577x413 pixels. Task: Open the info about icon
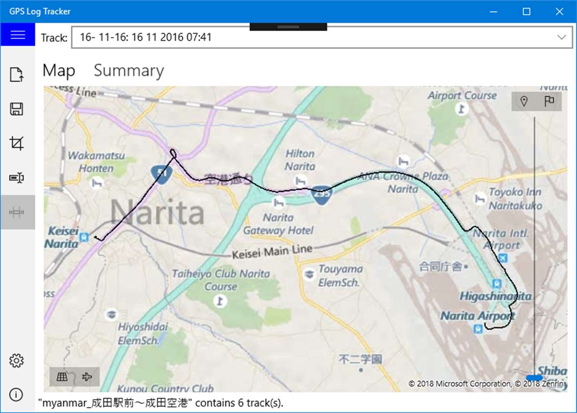tap(16, 395)
